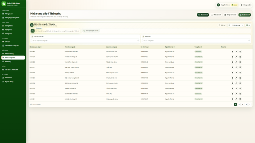Screen dimensions: 255x143
Task: Click supplier name Điện nước Hoàng Gia 35
Action: coord(72,78)
